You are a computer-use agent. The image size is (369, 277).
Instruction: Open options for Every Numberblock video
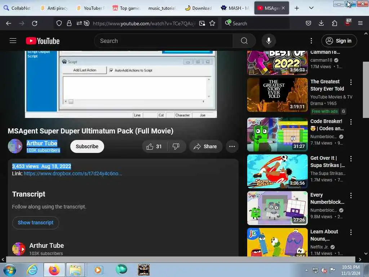(x=351, y=195)
